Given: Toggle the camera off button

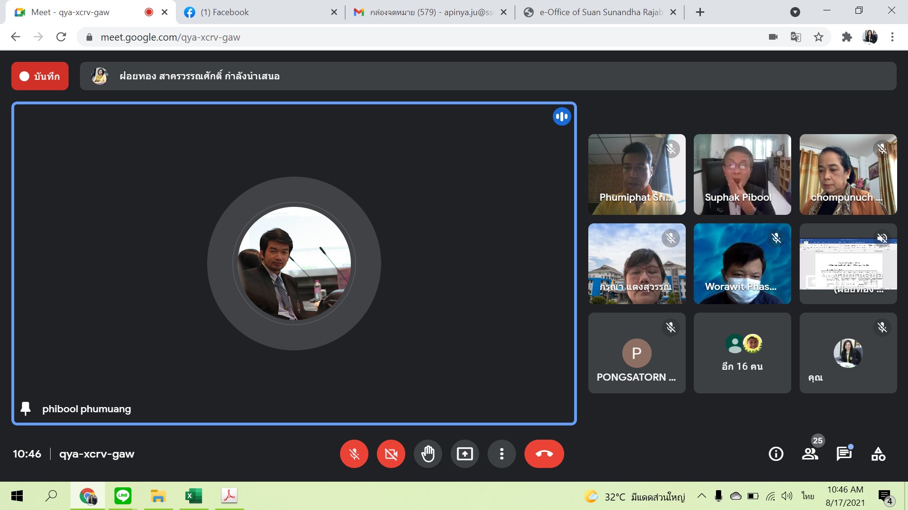Looking at the screenshot, I should (391, 454).
